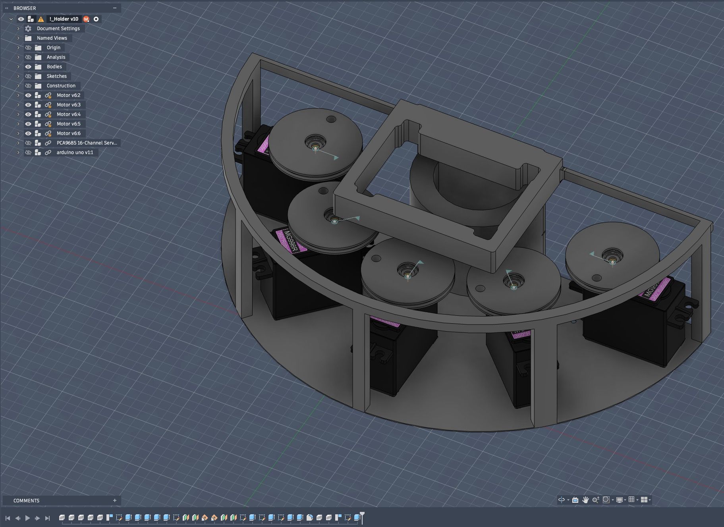Click component icon on Motor v6:6
This screenshot has height=527, width=724.
(38, 133)
